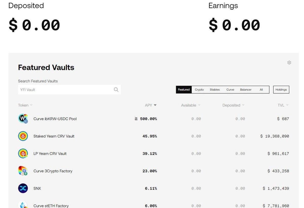Switch to the All vaults filter
The image size is (304, 208).
tap(261, 90)
